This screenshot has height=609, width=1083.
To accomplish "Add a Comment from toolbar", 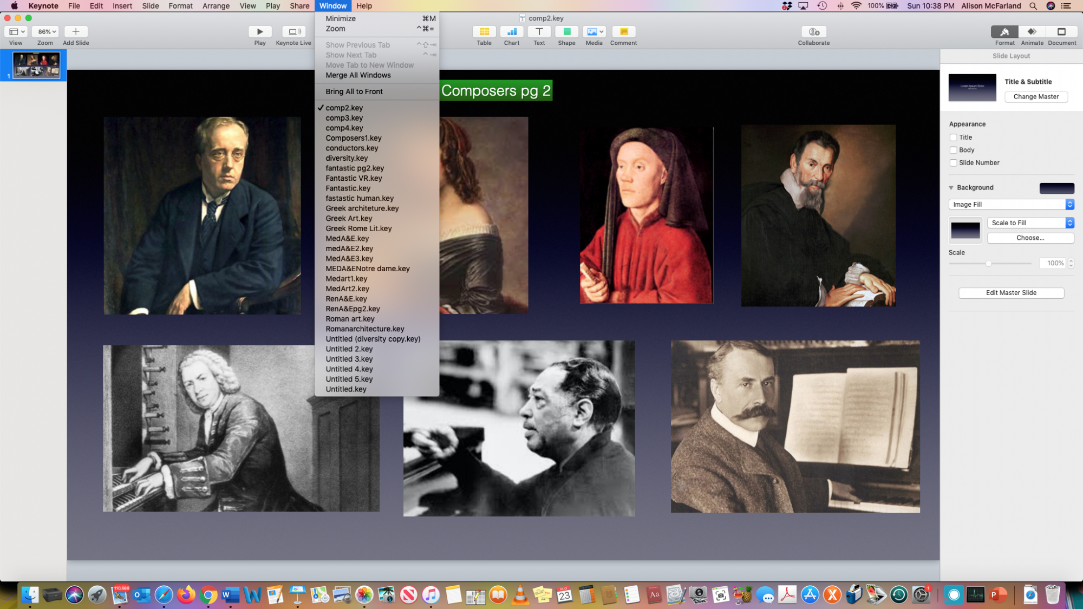I will (624, 31).
